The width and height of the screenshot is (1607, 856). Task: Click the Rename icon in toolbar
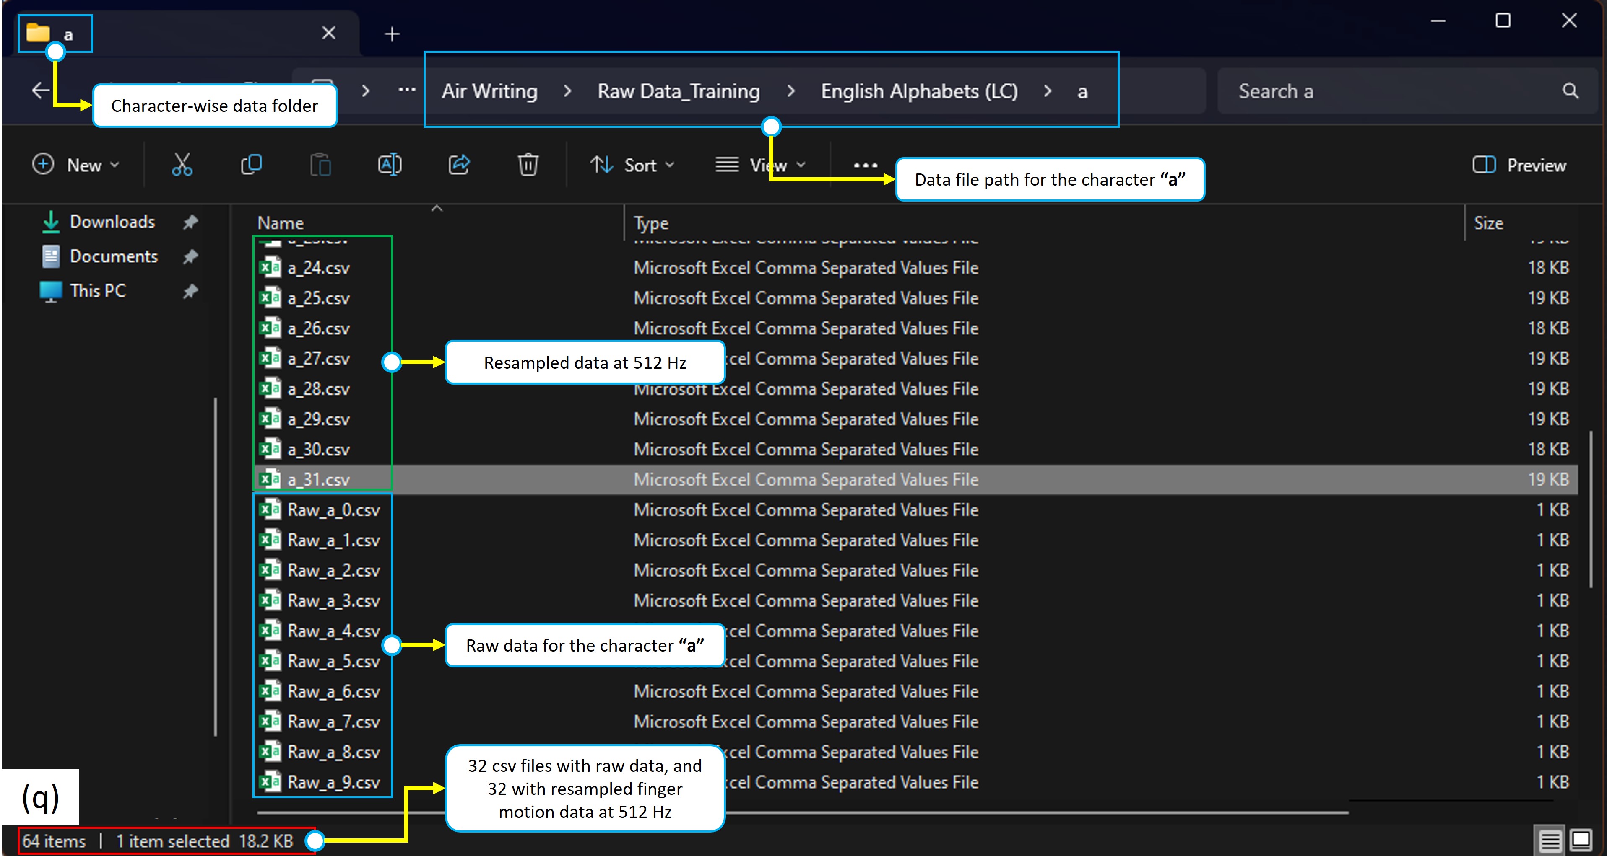pyautogui.click(x=389, y=165)
